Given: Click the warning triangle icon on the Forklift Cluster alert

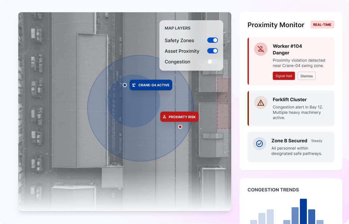Looking at the screenshot, I should point(260,102).
